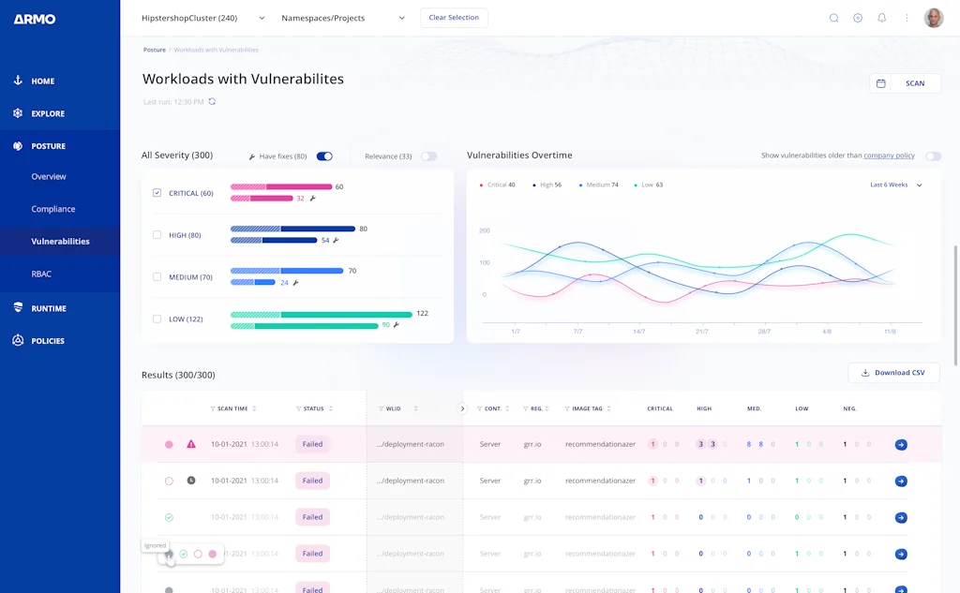
Task: Click the refresh icon beside Last run
Action: coord(212,101)
